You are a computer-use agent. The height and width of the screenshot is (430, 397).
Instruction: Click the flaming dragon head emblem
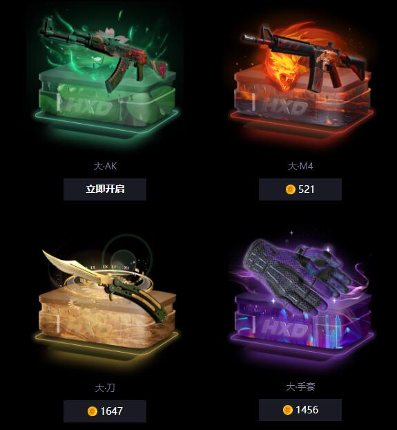click(282, 68)
